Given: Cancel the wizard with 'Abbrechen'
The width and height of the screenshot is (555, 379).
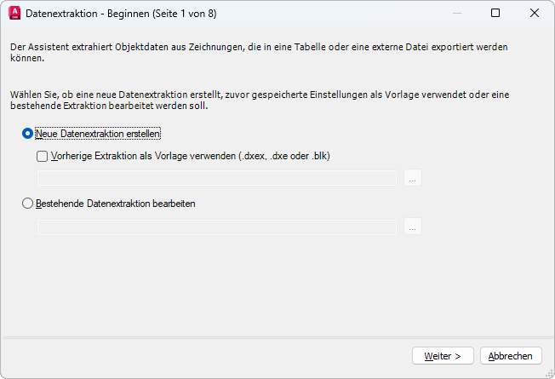Looking at the screenshot, I should pos(511,355).
